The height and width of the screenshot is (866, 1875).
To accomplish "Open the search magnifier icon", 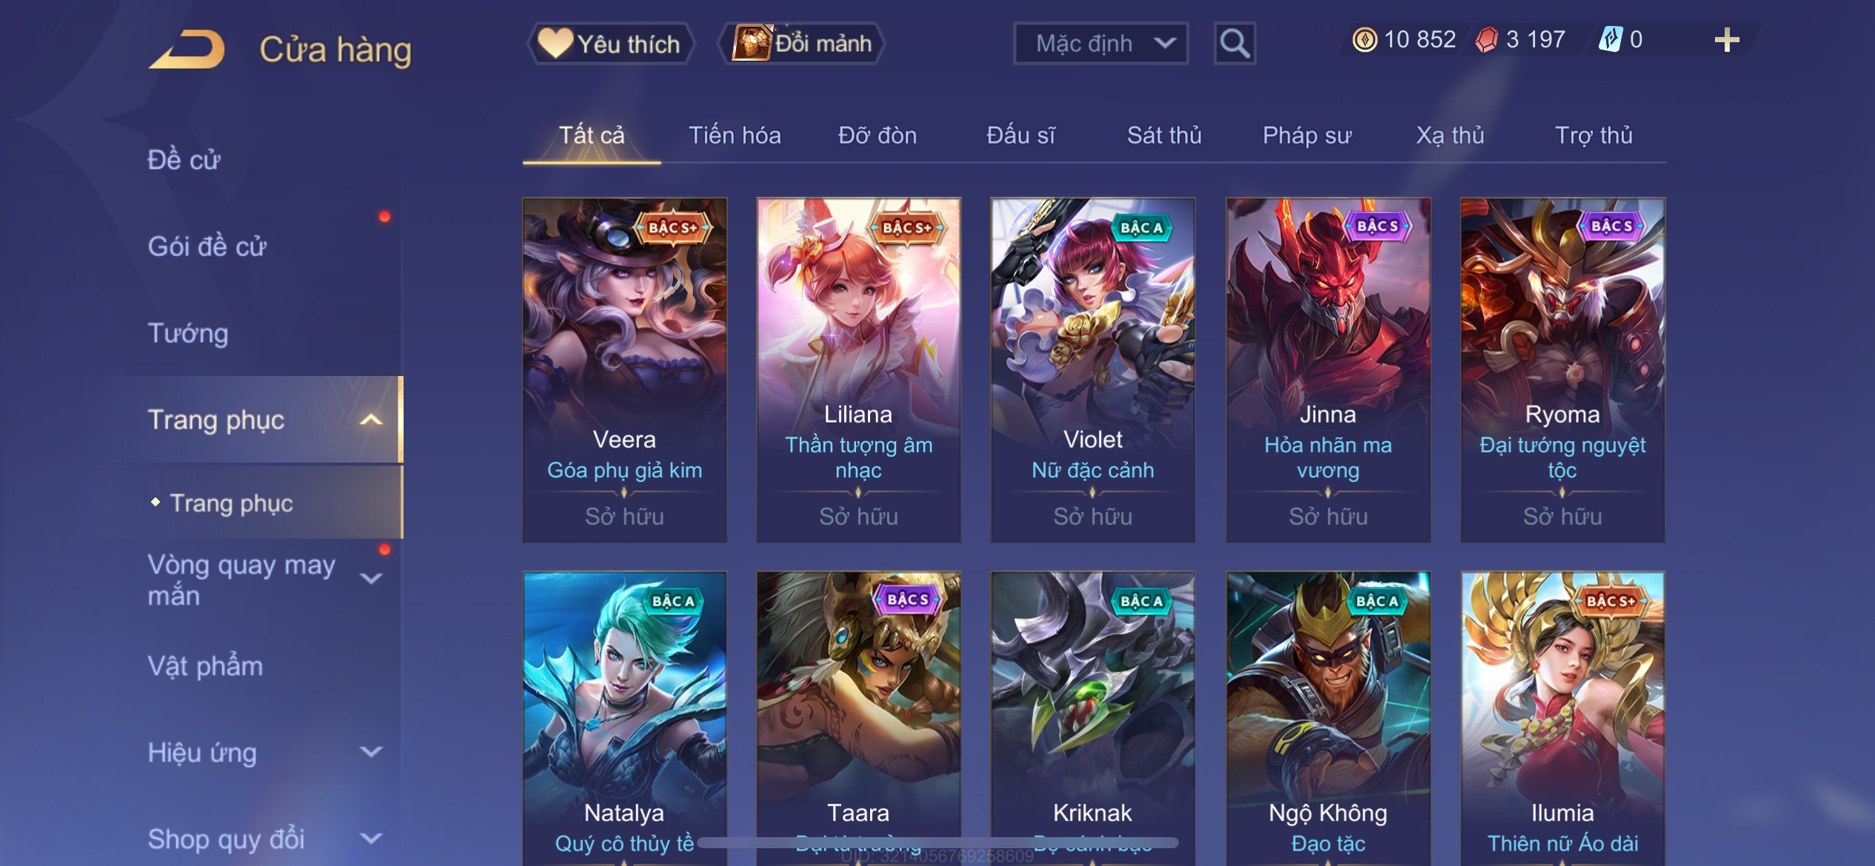I will click(1234, 44).
